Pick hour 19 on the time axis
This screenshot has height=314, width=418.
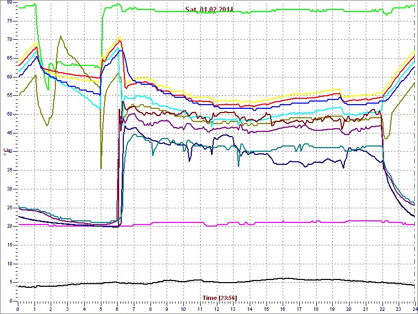click(x=332, y=309)
